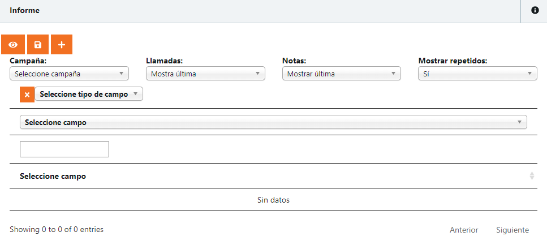Click the Sin datos table row
The image size is (547, 249).
(x=273, y=200)
